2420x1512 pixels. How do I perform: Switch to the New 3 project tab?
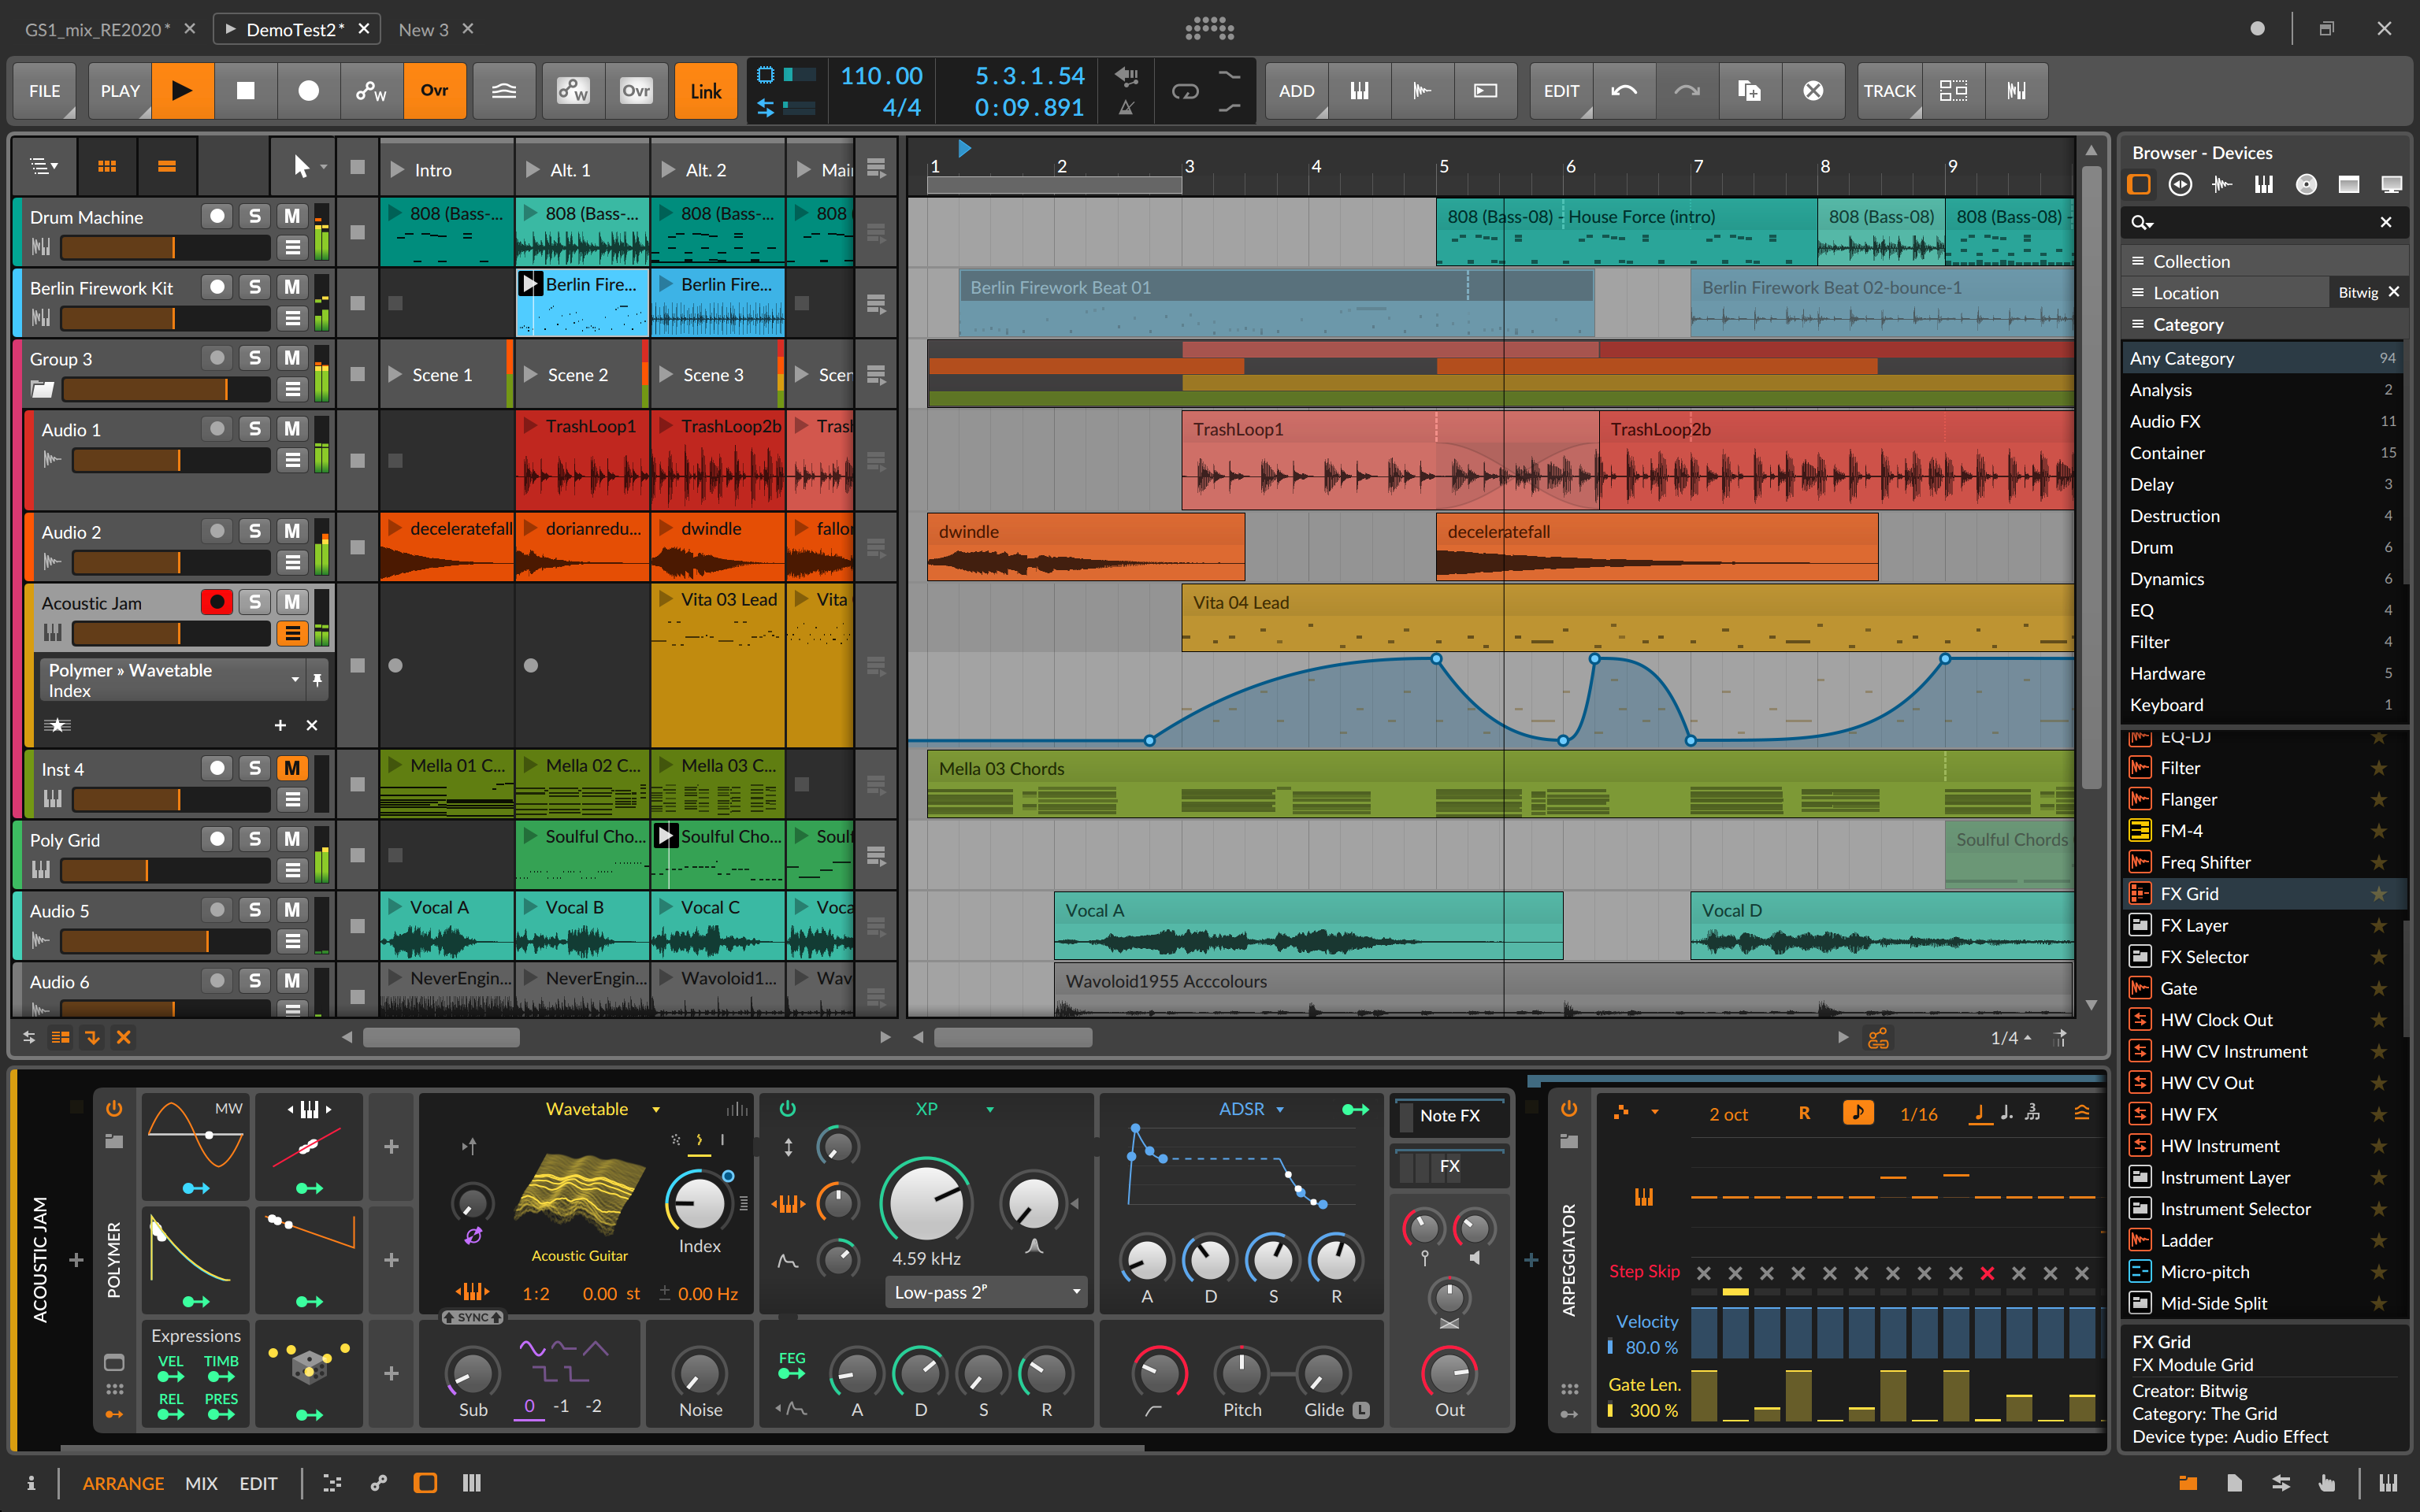(424, 29)
